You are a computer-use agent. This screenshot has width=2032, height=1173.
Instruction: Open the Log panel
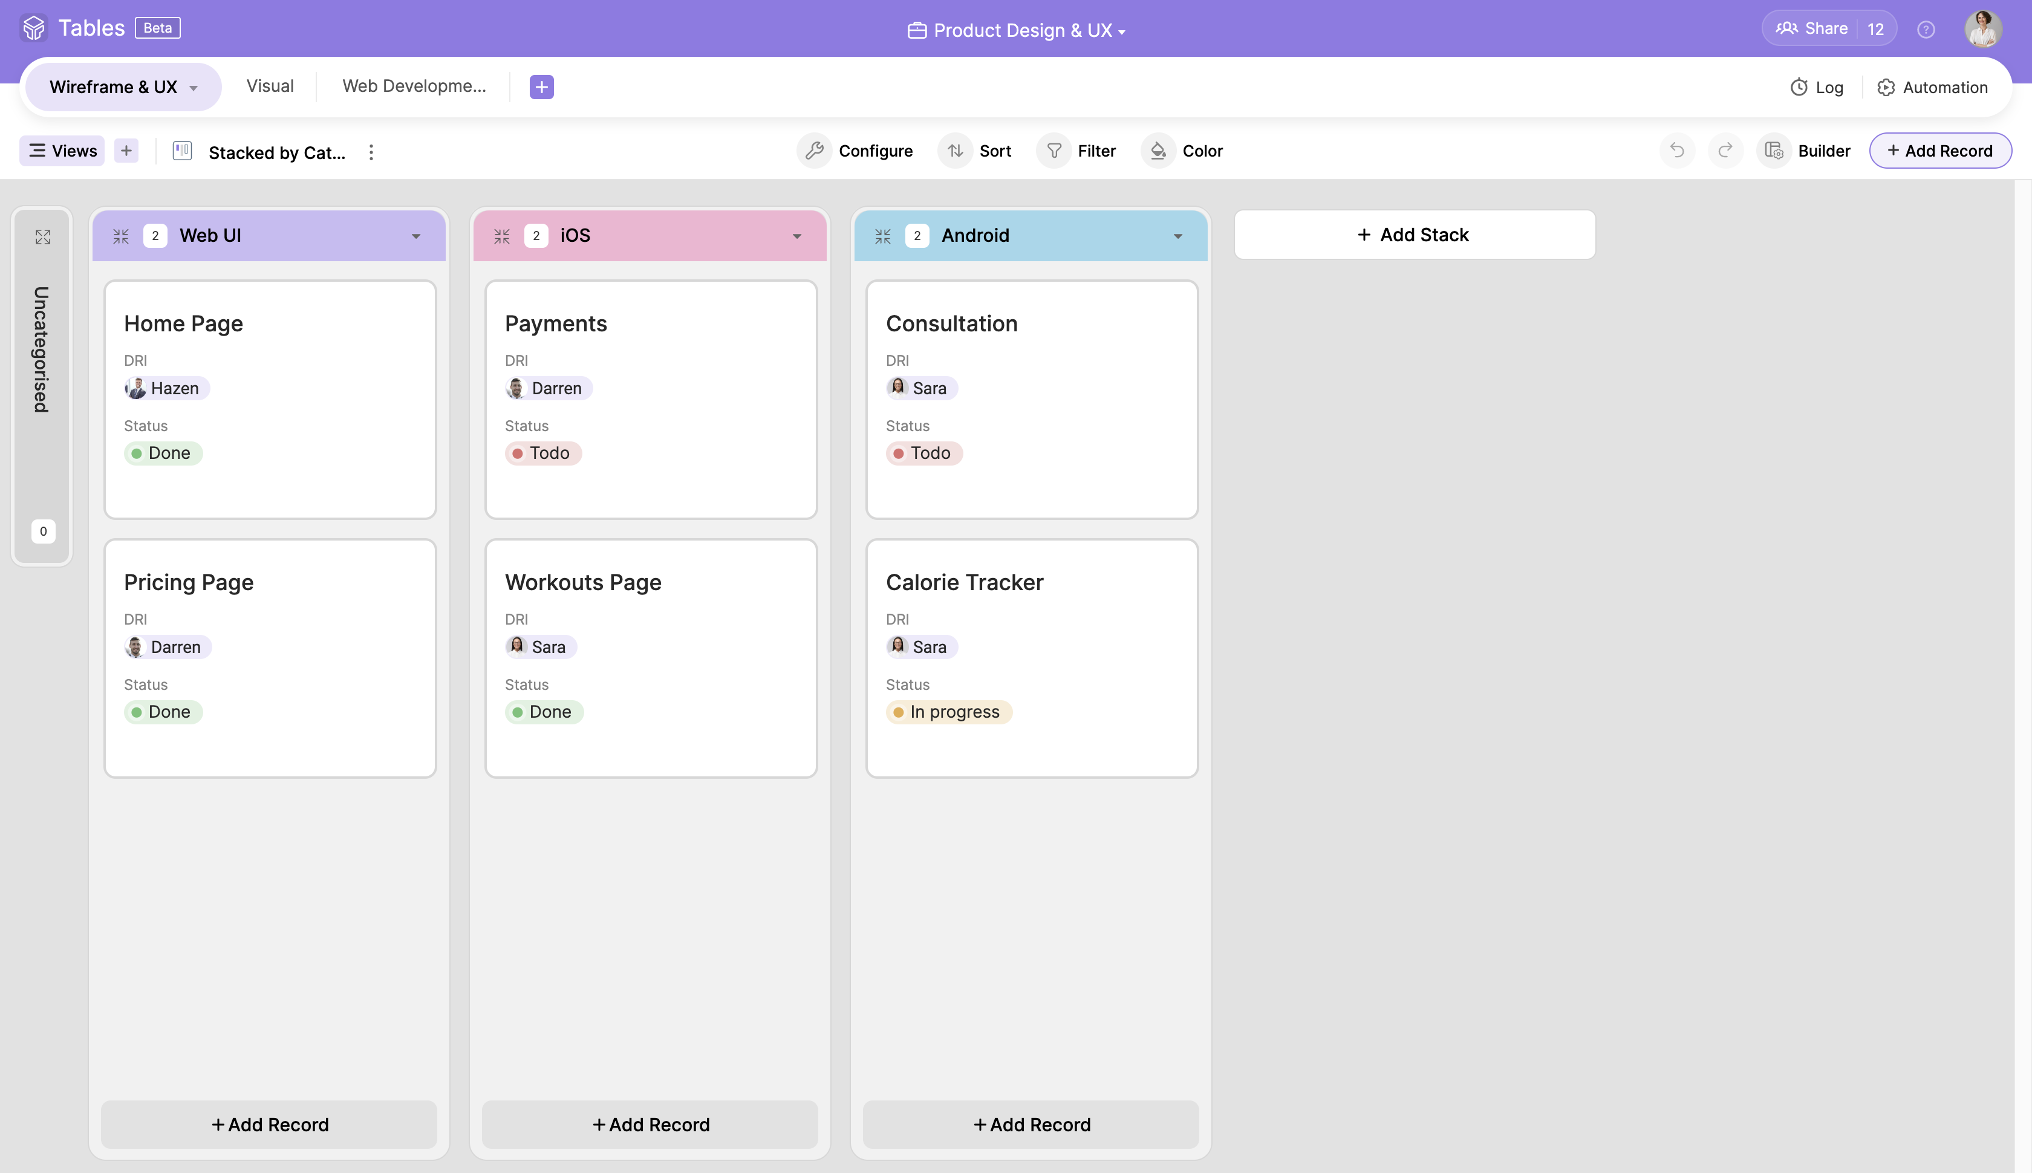(x=1816, y=87)
